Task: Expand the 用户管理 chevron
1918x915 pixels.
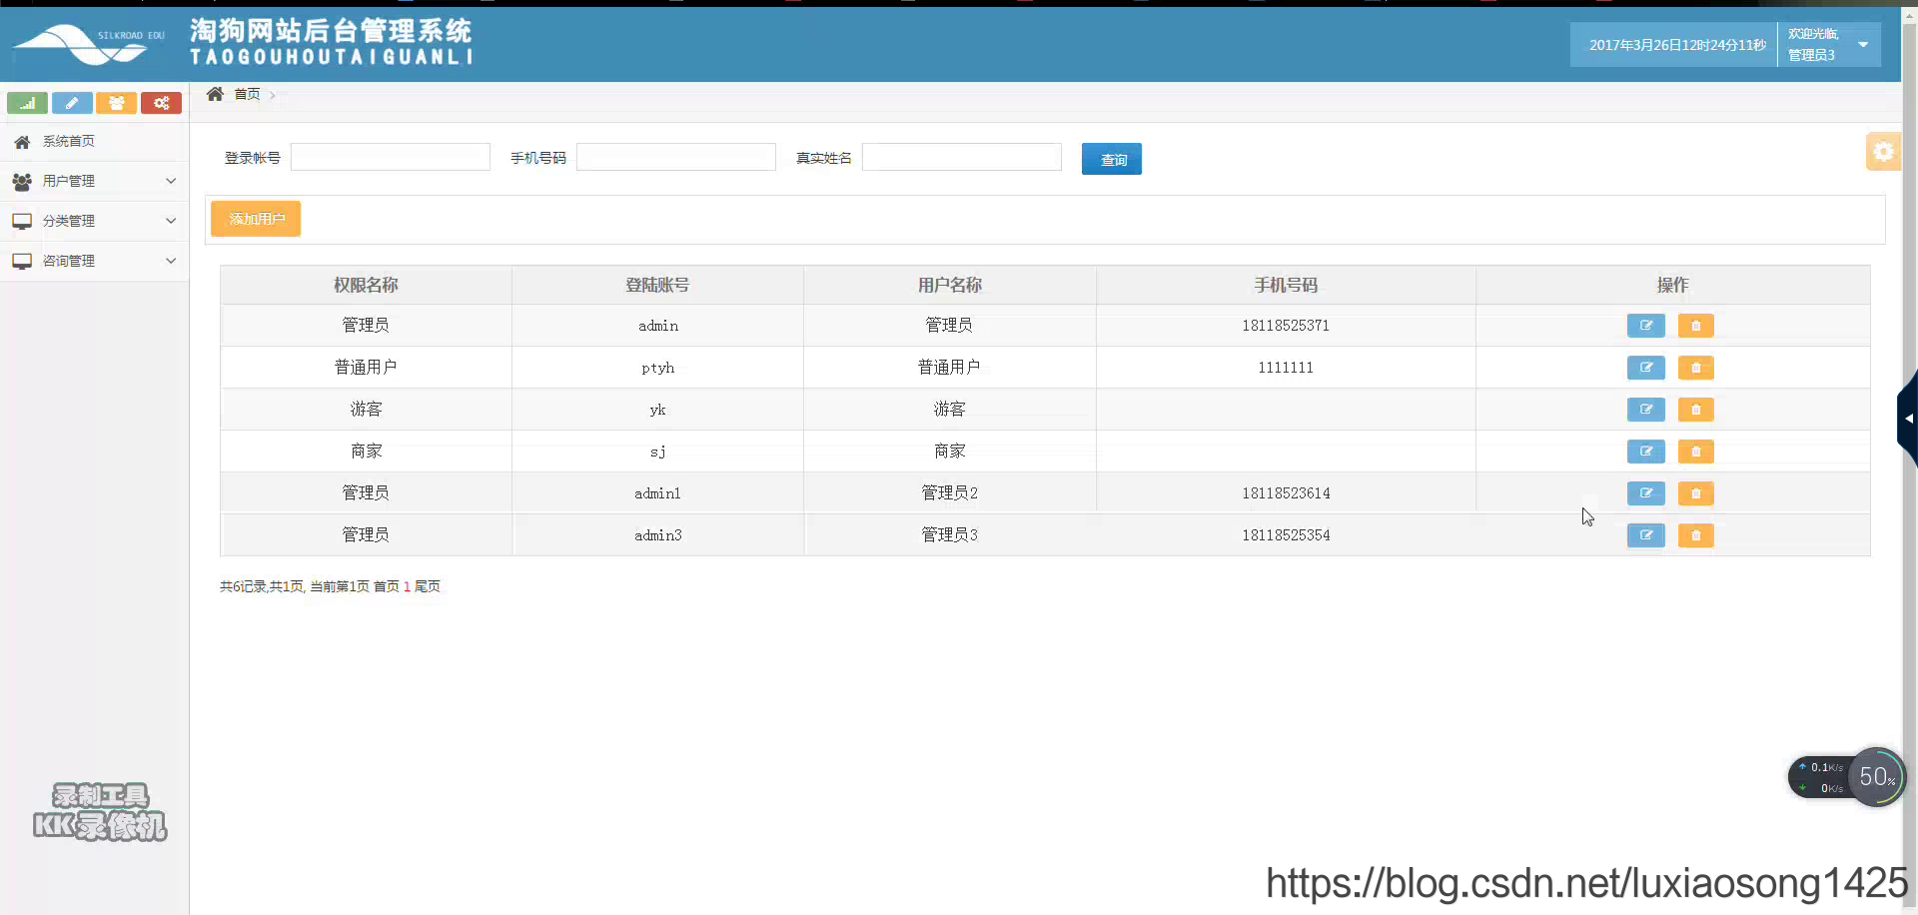Action: point(171,181)
